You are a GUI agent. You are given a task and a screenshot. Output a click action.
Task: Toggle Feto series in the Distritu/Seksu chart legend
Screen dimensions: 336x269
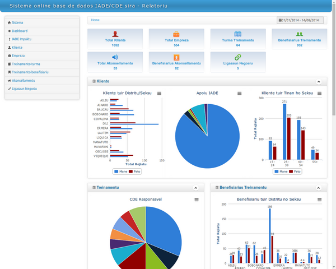pyautogui.click(x=134, y=171)
